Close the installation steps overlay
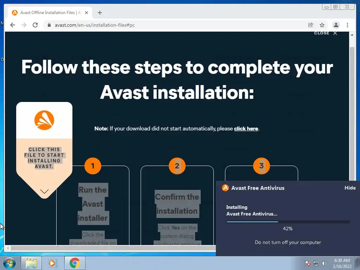 (326, 33)
